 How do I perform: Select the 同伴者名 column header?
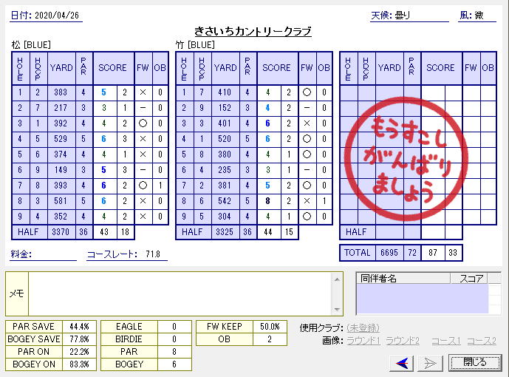tap(403, 279)
